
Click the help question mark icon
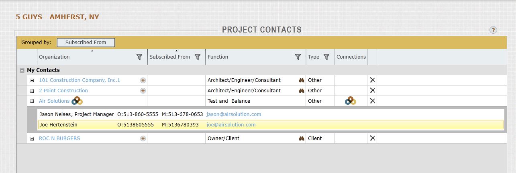click(493, 30)
